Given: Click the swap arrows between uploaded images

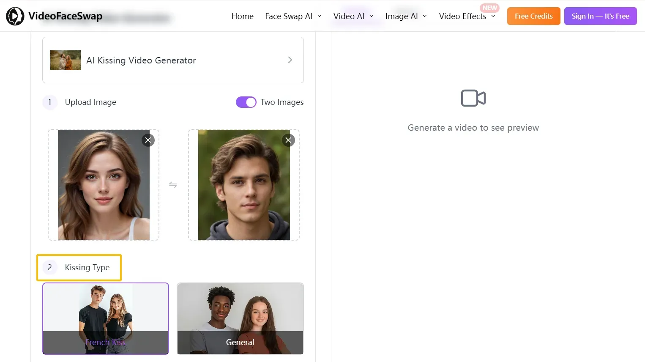Looking at the screenshot, I should [x=173, y=184].
